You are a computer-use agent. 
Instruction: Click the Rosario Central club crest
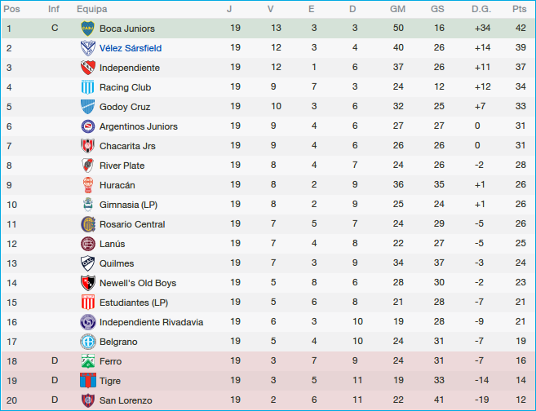click(x=87, y=224)
